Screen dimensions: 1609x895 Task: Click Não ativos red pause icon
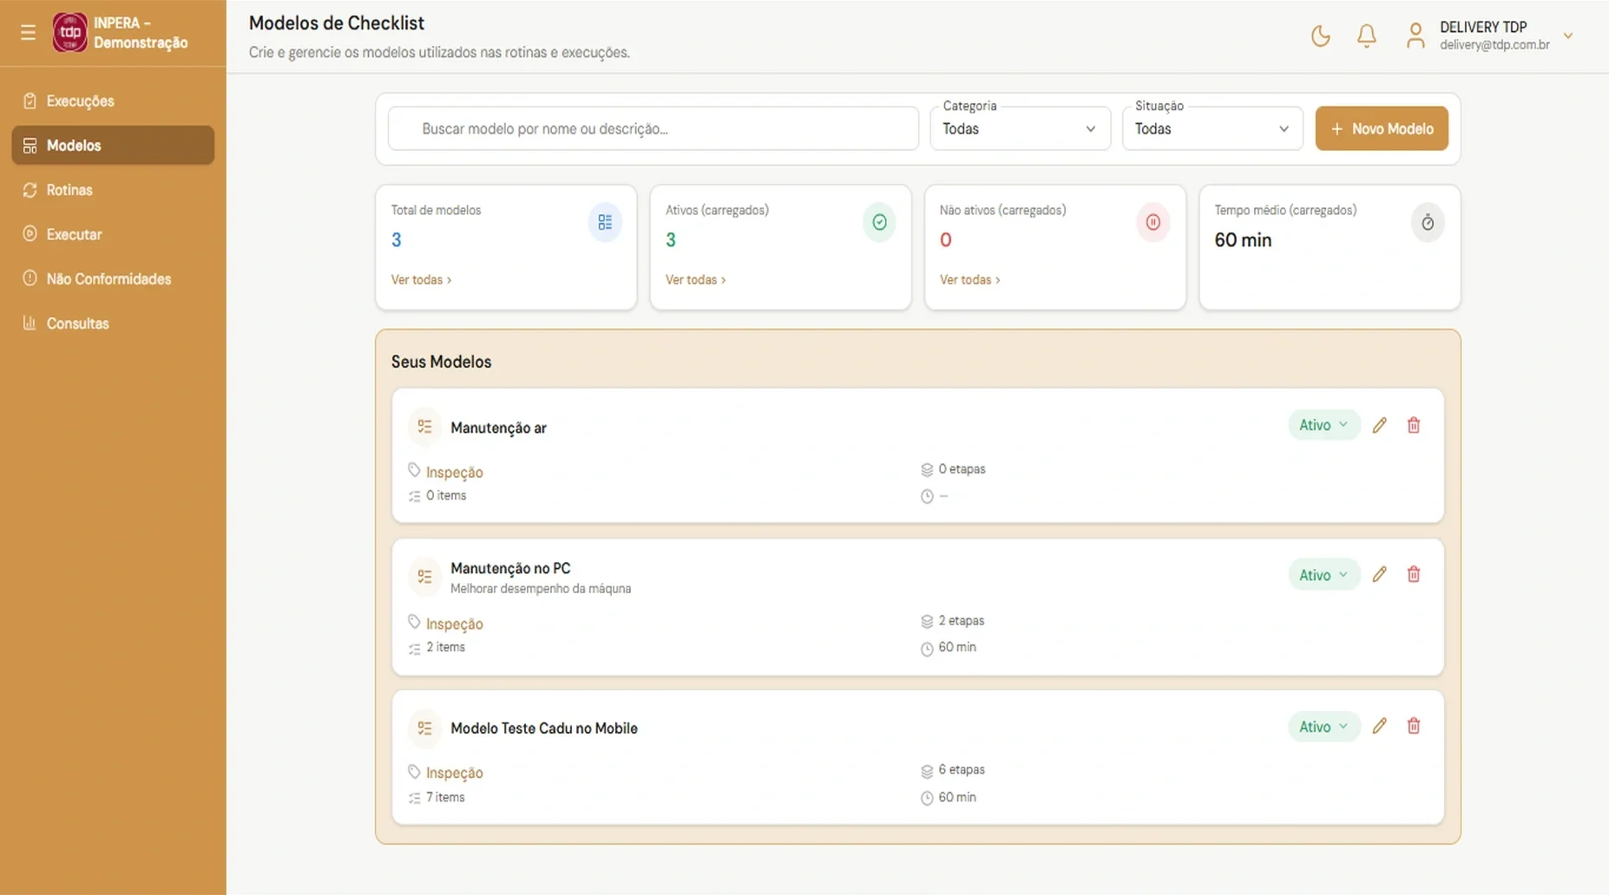[1153, 222]
